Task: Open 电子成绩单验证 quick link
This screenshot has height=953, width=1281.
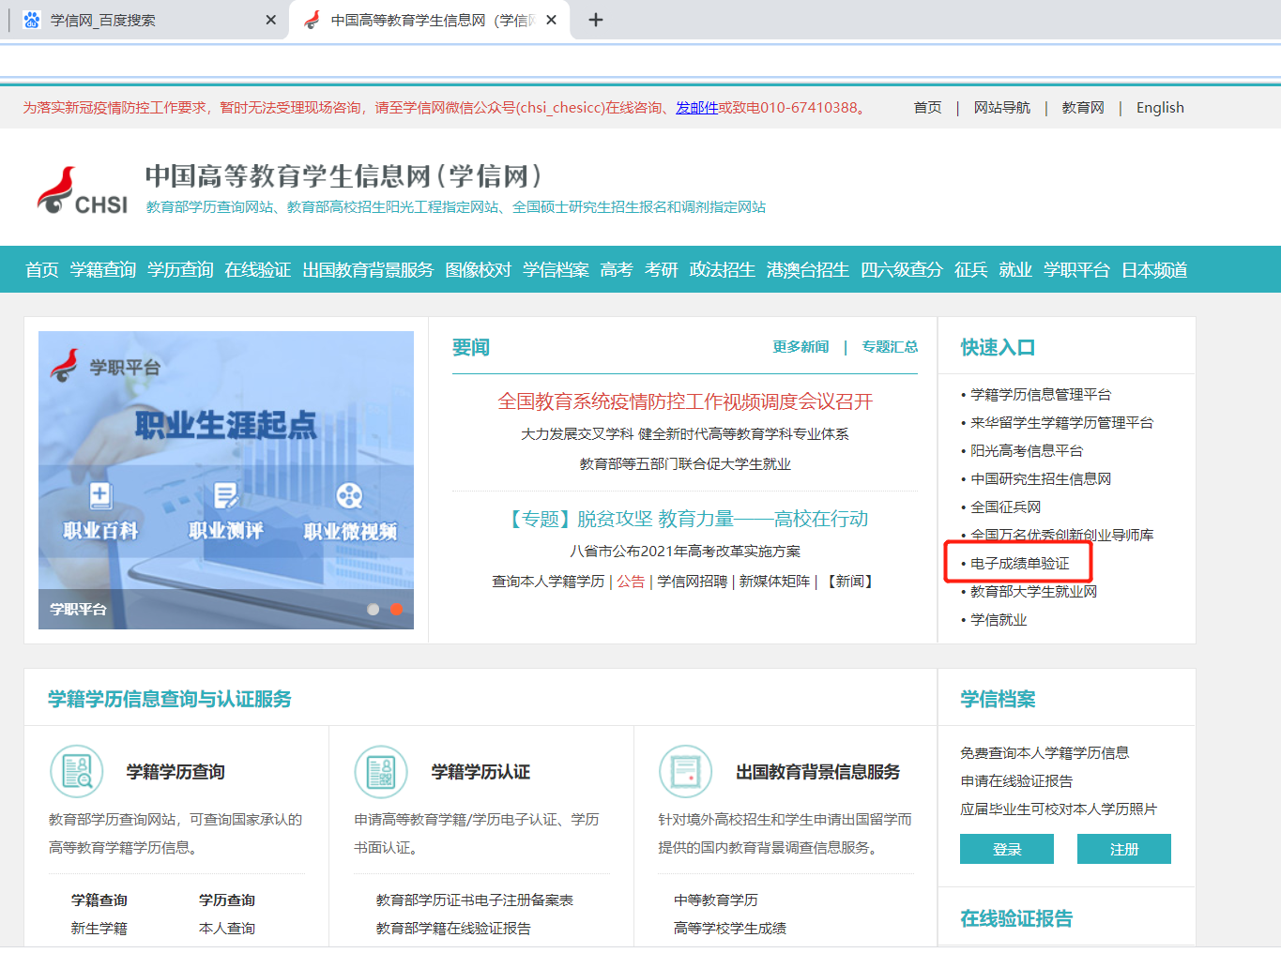Action: click(x=1019, y=564)
